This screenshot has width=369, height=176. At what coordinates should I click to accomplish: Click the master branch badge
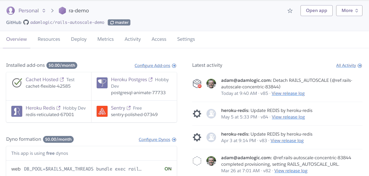pos(119,22)
